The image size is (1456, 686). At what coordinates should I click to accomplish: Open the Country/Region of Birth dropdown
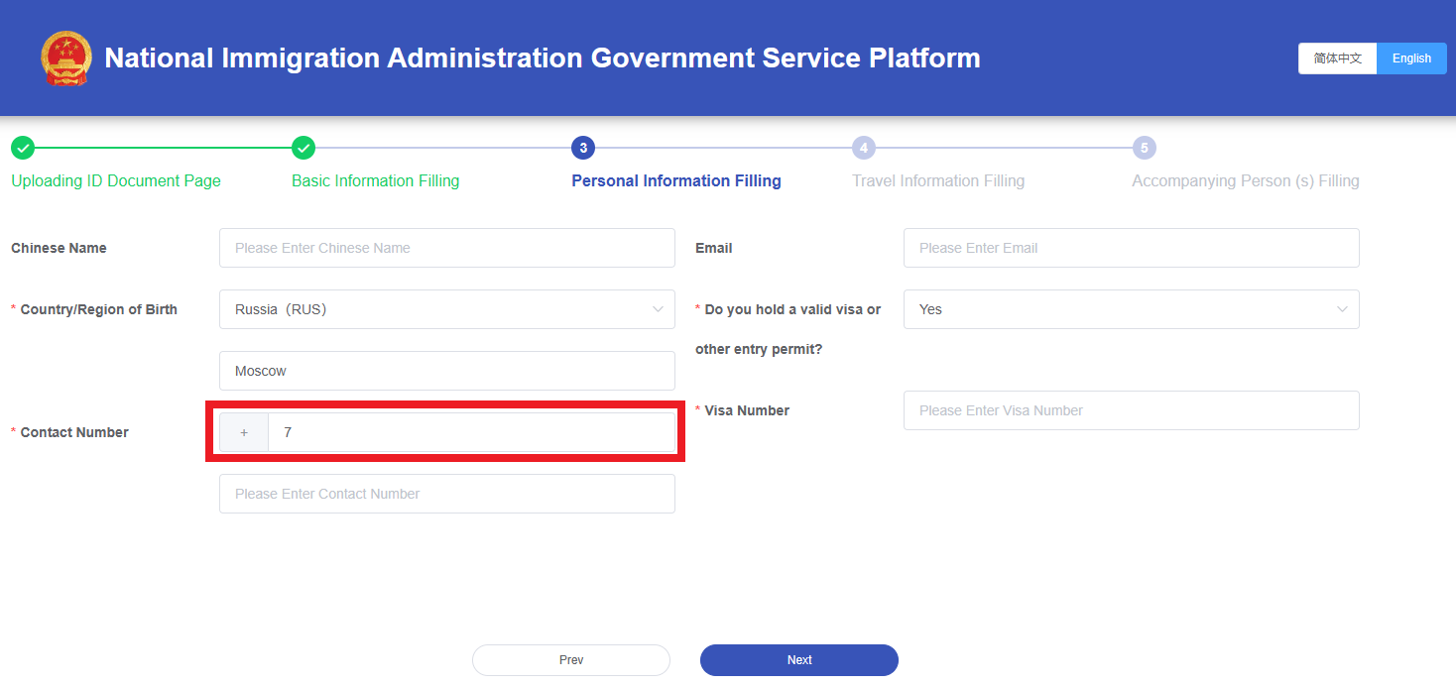tap(446, 309)
